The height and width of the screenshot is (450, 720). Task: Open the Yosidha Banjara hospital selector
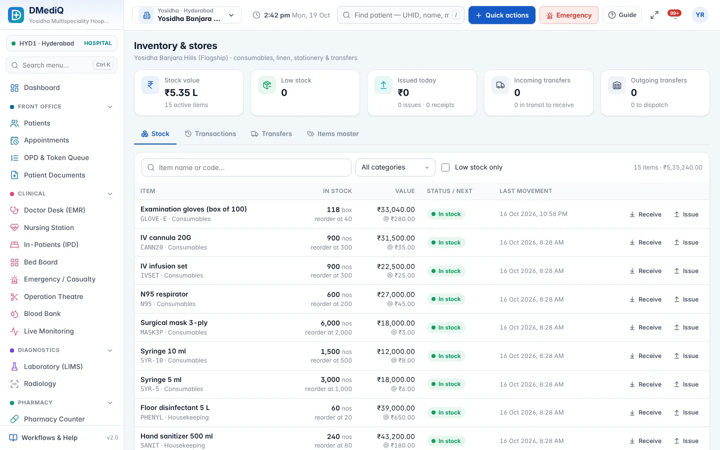(186, 15)
